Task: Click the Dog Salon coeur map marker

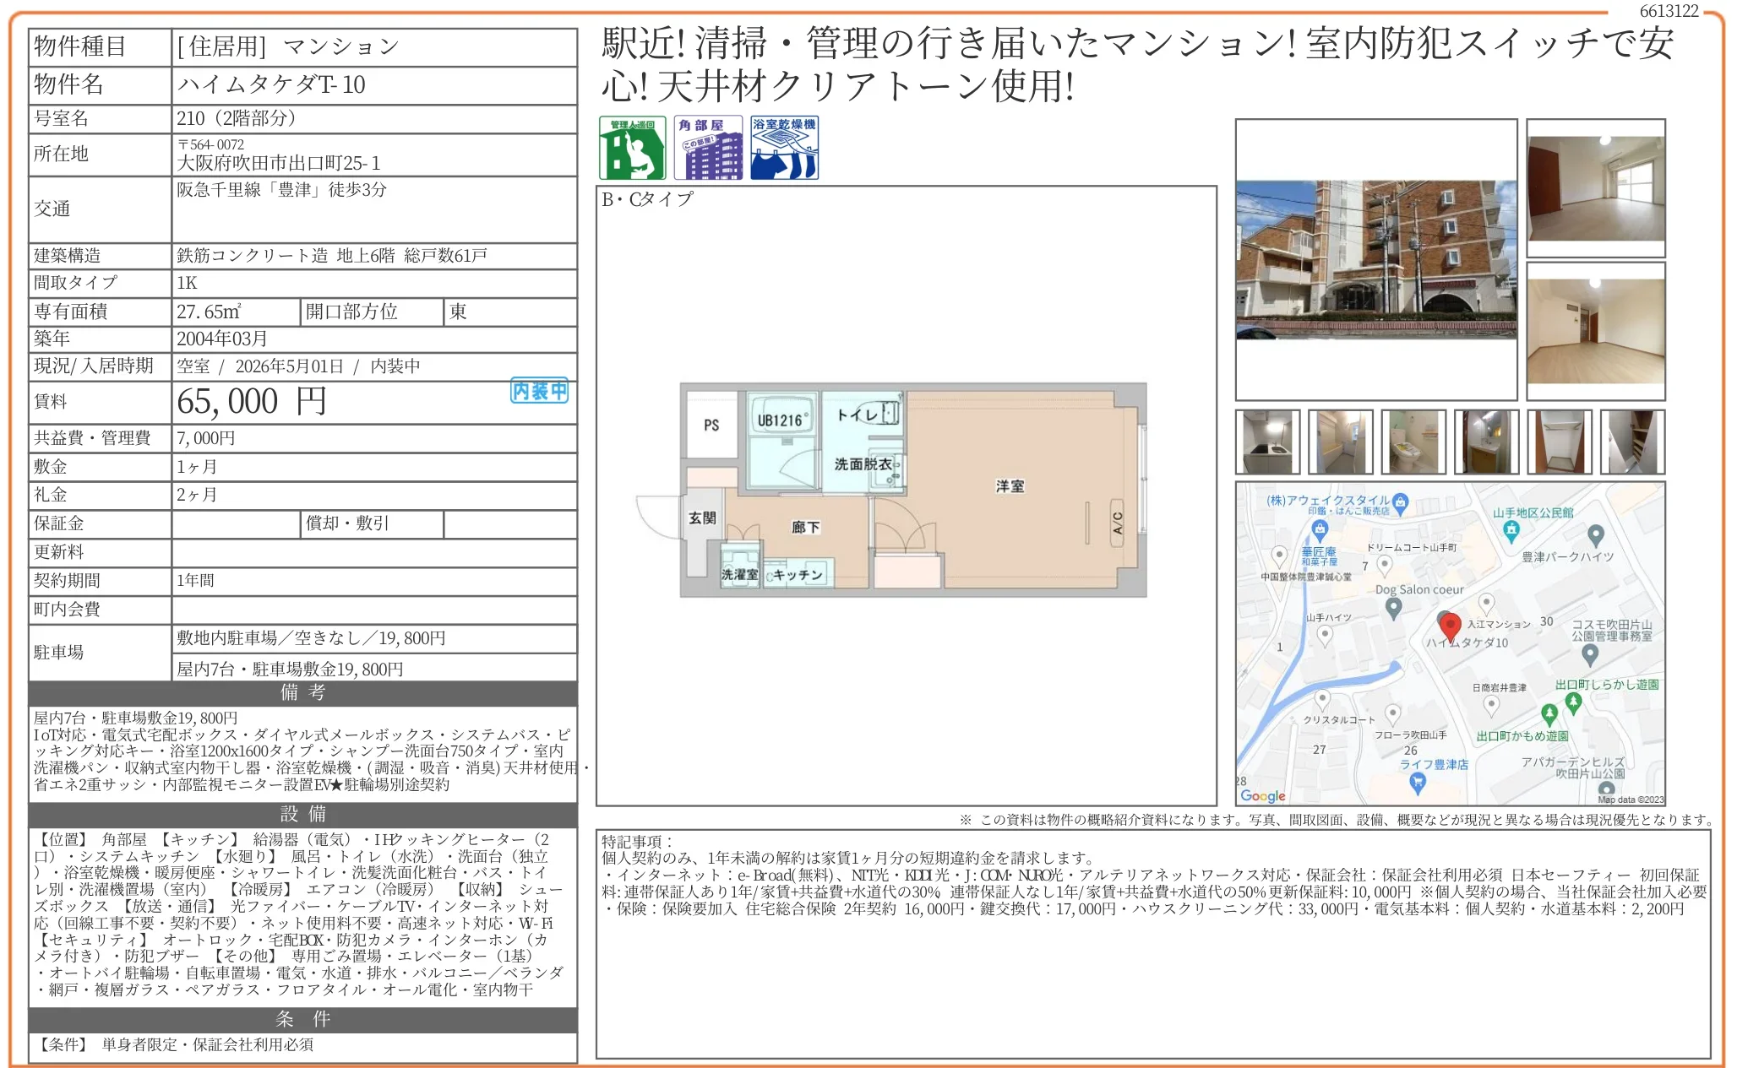Action: click(x=1394, y=606)
